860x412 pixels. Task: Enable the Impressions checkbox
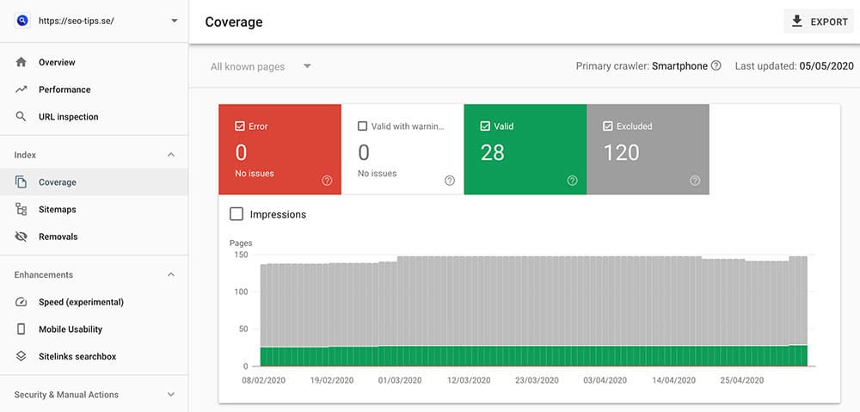(236, 214)
